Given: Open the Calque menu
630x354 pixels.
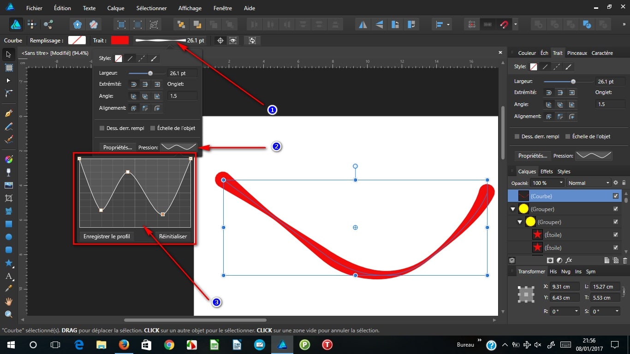Looking at the screenshot, I should coord(116,8).
